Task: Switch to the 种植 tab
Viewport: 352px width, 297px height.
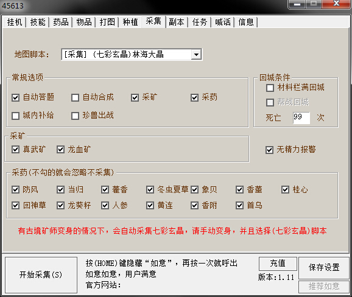Action: tap(130, 22)
